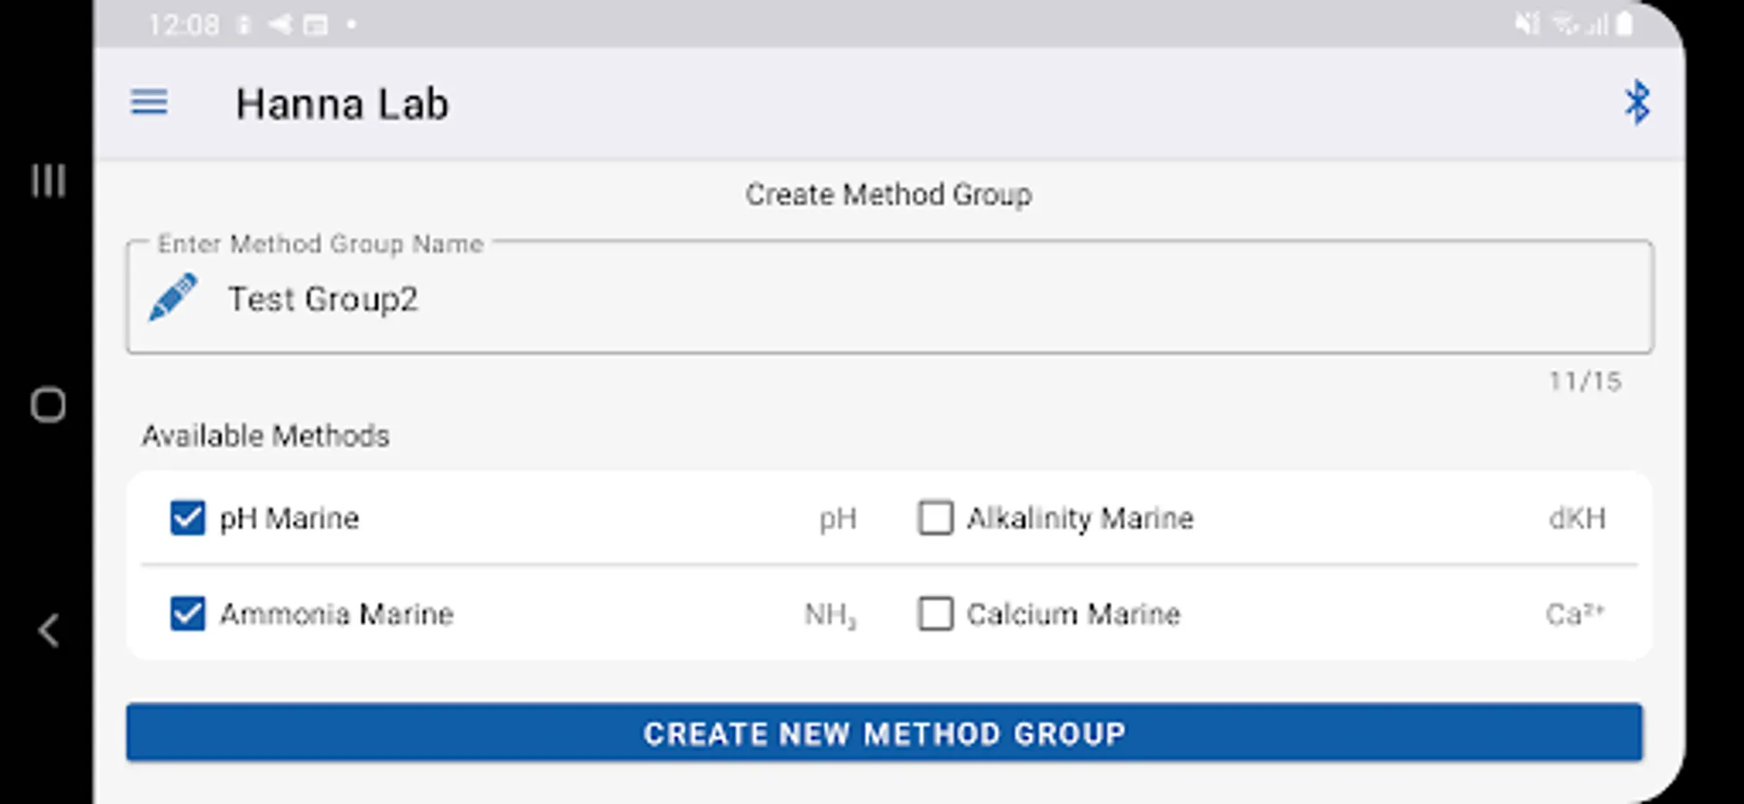1744x804 pixels.
Task: Click the NH₃ unit label
Action: coord(830,615)
